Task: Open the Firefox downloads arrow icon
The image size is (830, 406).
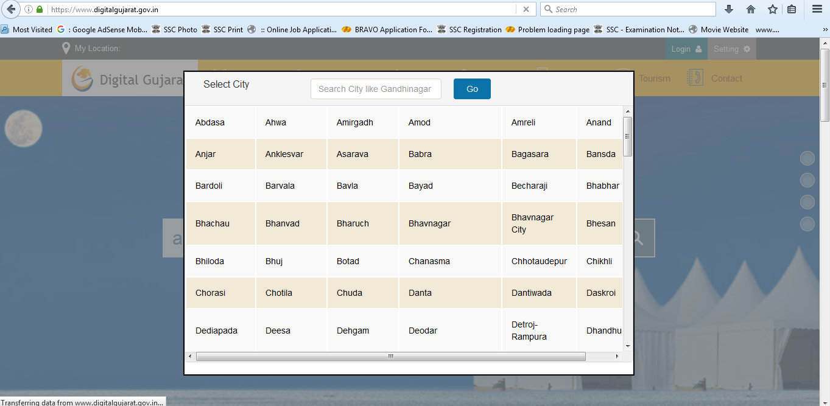Action: tap(728, 9)
